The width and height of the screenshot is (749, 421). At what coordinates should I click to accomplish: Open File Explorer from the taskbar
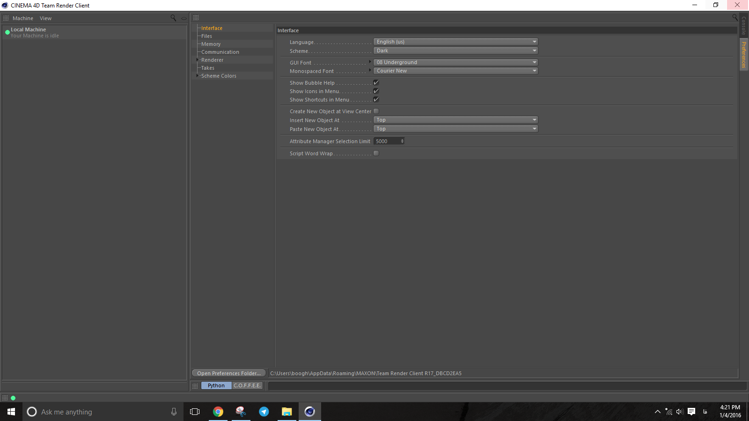coord(286,412)
